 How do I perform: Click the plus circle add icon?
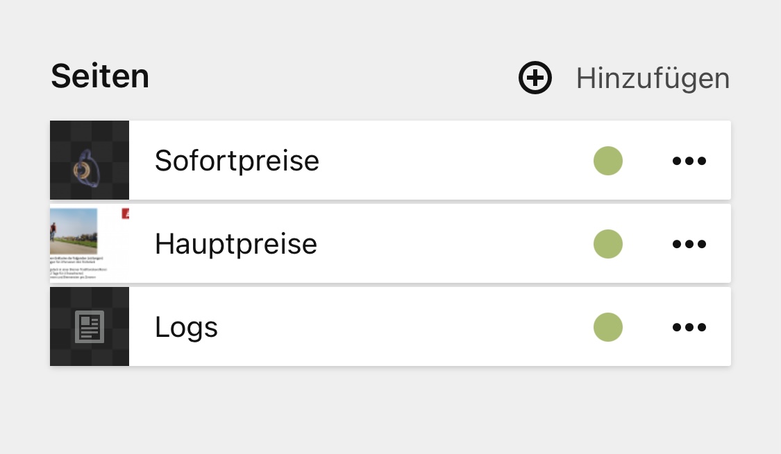point(535,78)
